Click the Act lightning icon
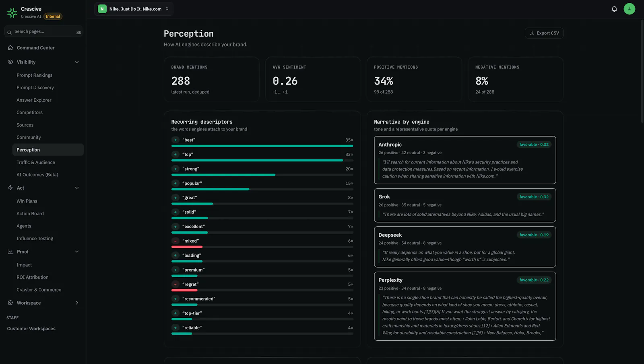 point(10,188)
